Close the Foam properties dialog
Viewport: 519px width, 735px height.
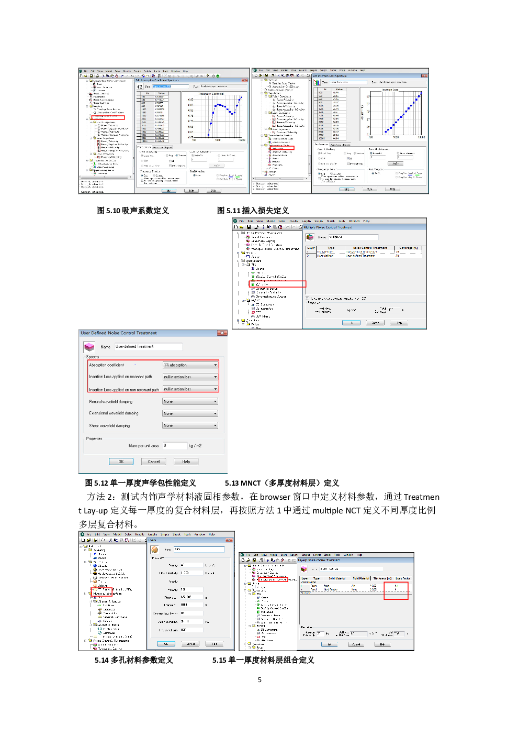[229, 540]
